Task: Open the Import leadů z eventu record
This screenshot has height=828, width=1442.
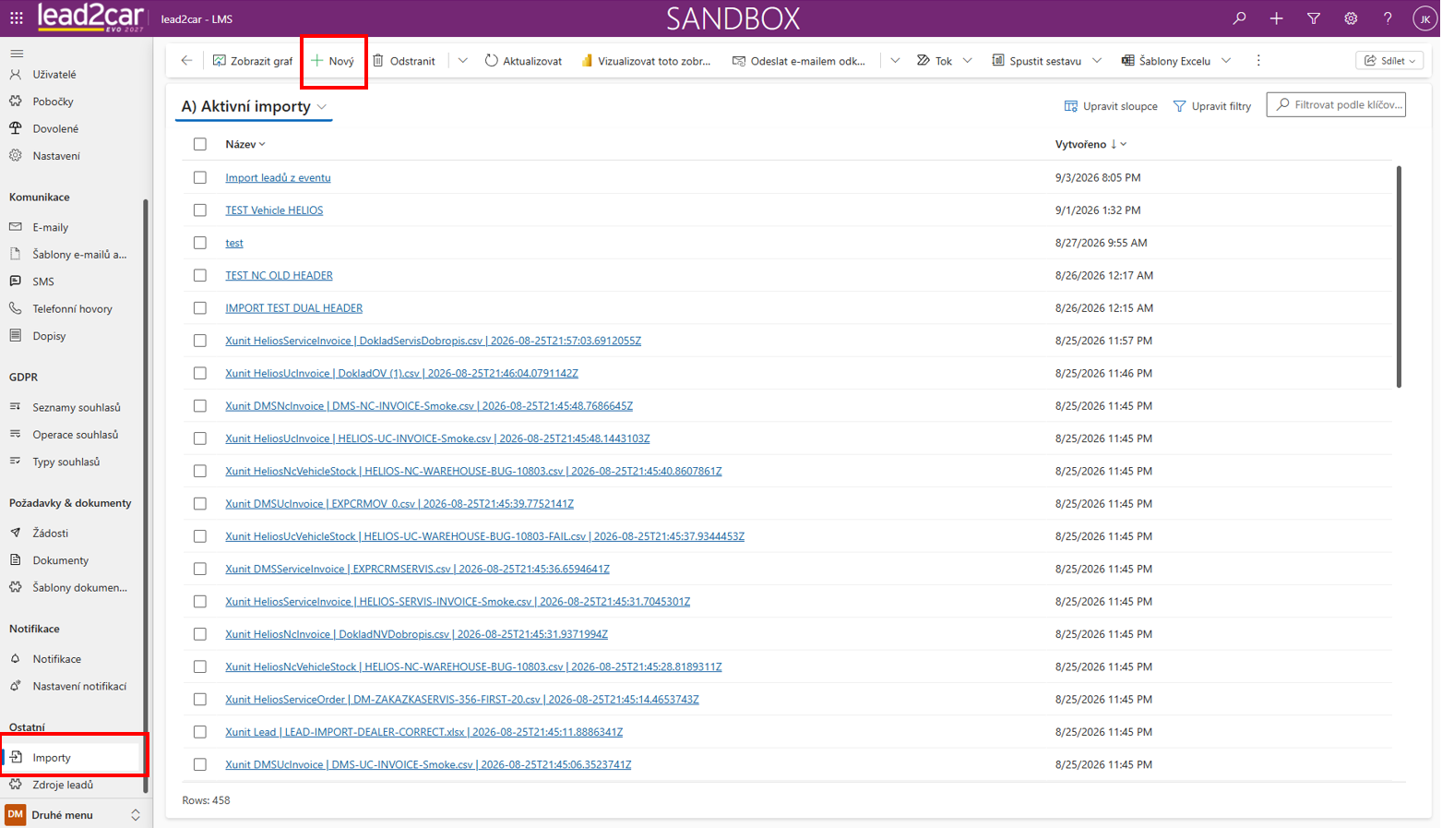Action: (278, 178)
